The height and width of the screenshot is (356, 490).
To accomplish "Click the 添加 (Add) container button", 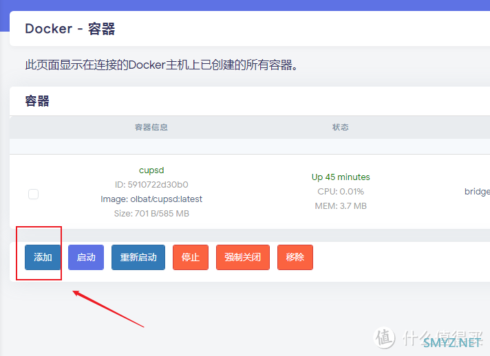I will coord(43,258).
